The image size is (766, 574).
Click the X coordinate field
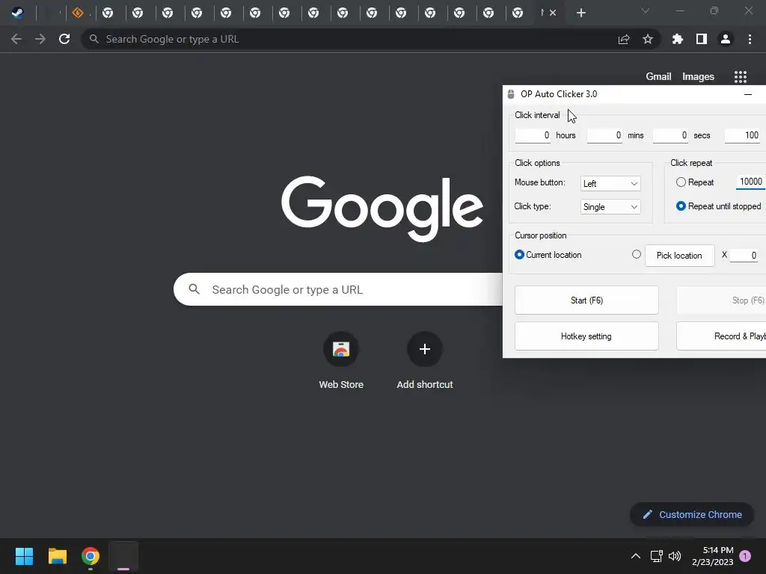tap(744, 256)
